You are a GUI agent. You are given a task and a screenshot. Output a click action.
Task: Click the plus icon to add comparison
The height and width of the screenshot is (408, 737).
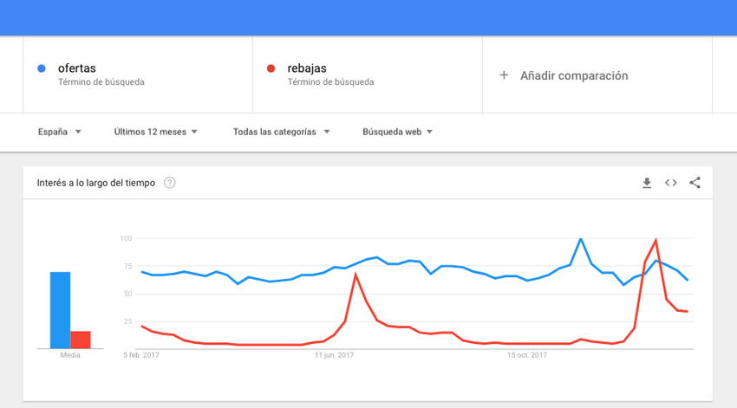[x=504, y=75]
